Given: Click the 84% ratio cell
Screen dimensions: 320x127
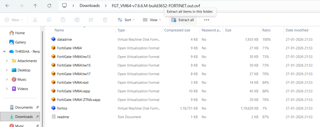Looking at the screenshot, I should [265, 83].
